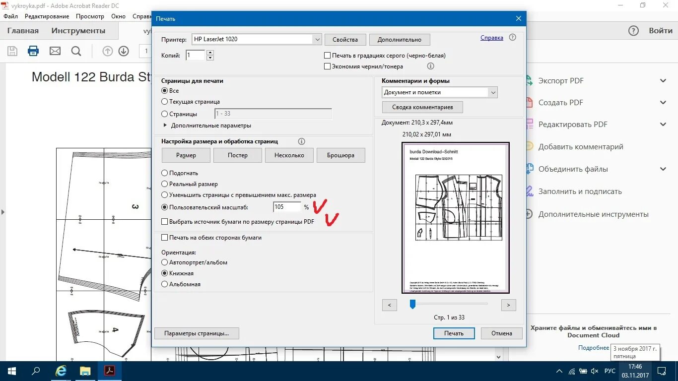Expand Создать PDF panel chevron
The width and height of the screenshot is (678, 381).
point(663,102)
